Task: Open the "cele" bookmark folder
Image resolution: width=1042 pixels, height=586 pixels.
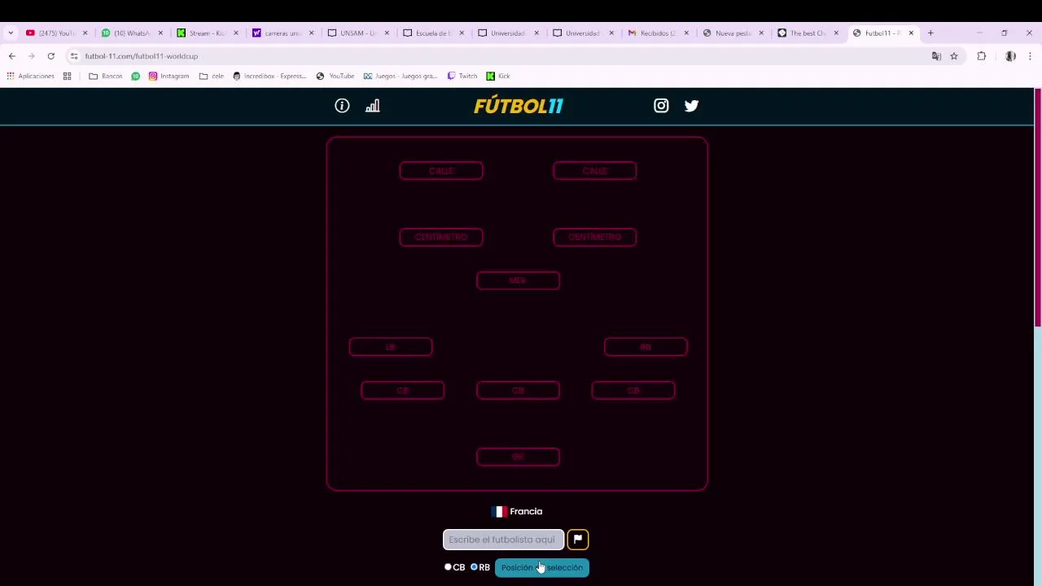Action: coord(212,76)
